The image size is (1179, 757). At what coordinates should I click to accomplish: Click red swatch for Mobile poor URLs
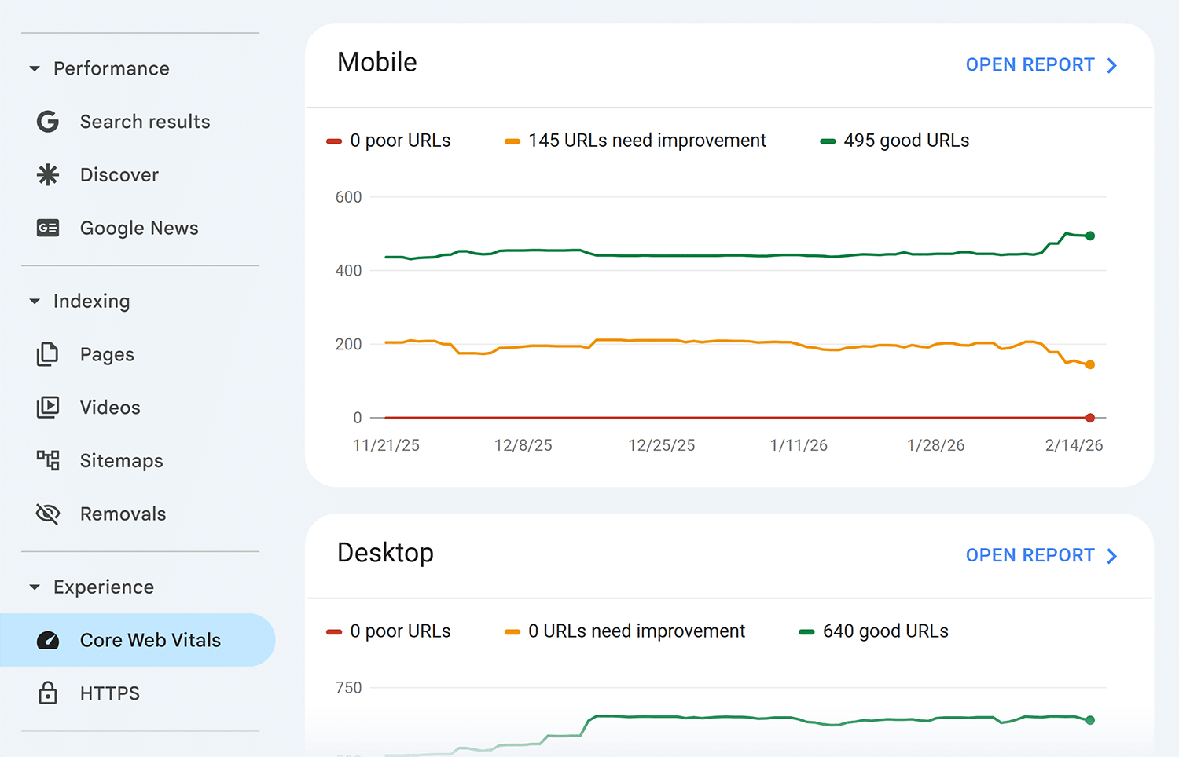point(334,141)
